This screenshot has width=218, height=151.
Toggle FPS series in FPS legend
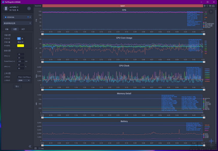pyautogui.click(x=205, y=22)
